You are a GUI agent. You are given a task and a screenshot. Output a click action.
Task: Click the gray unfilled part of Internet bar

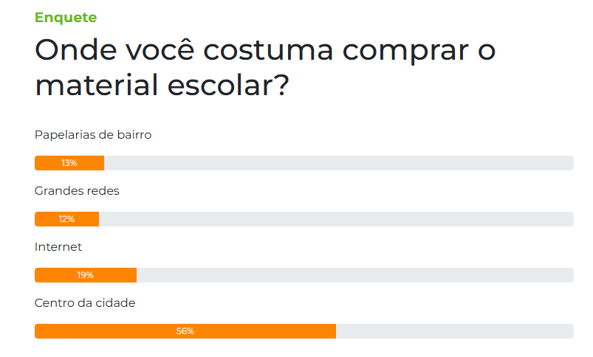354,275
